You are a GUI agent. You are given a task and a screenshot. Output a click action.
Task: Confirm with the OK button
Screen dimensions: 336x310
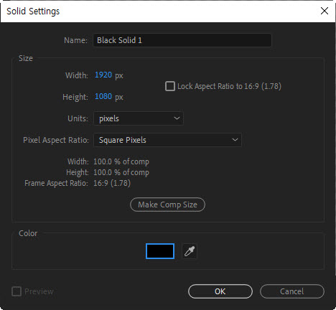pos(220,291)
